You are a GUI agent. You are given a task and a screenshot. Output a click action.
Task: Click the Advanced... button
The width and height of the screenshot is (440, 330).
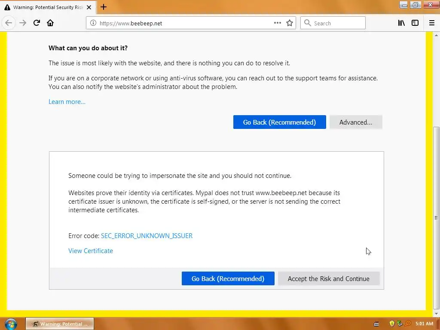pyautogui.click(x=356, y=122)
